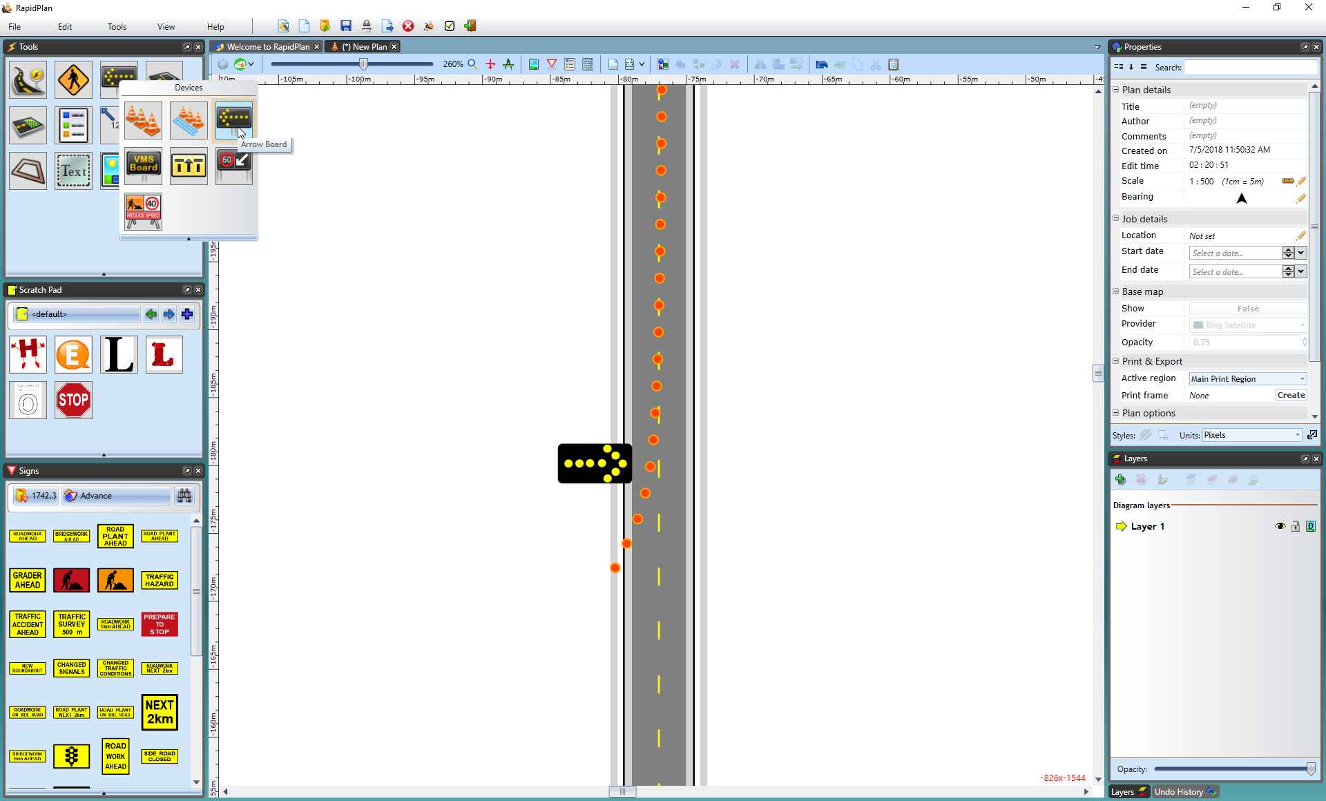The image size is (1326, 801).
Task: Click the 1742.3 sign standard button
Action: [36, 496]
